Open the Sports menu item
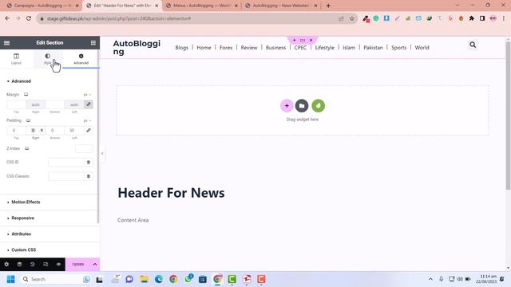This screenshot has height=287, width=511. tap(398, 48)
